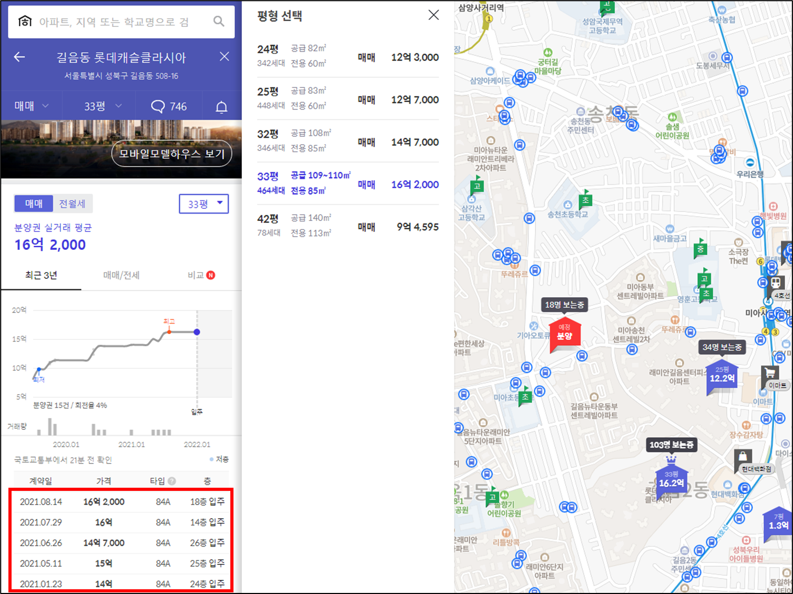
Task: Click the 2021.06.26 transaction row
Action: (122, 542)
